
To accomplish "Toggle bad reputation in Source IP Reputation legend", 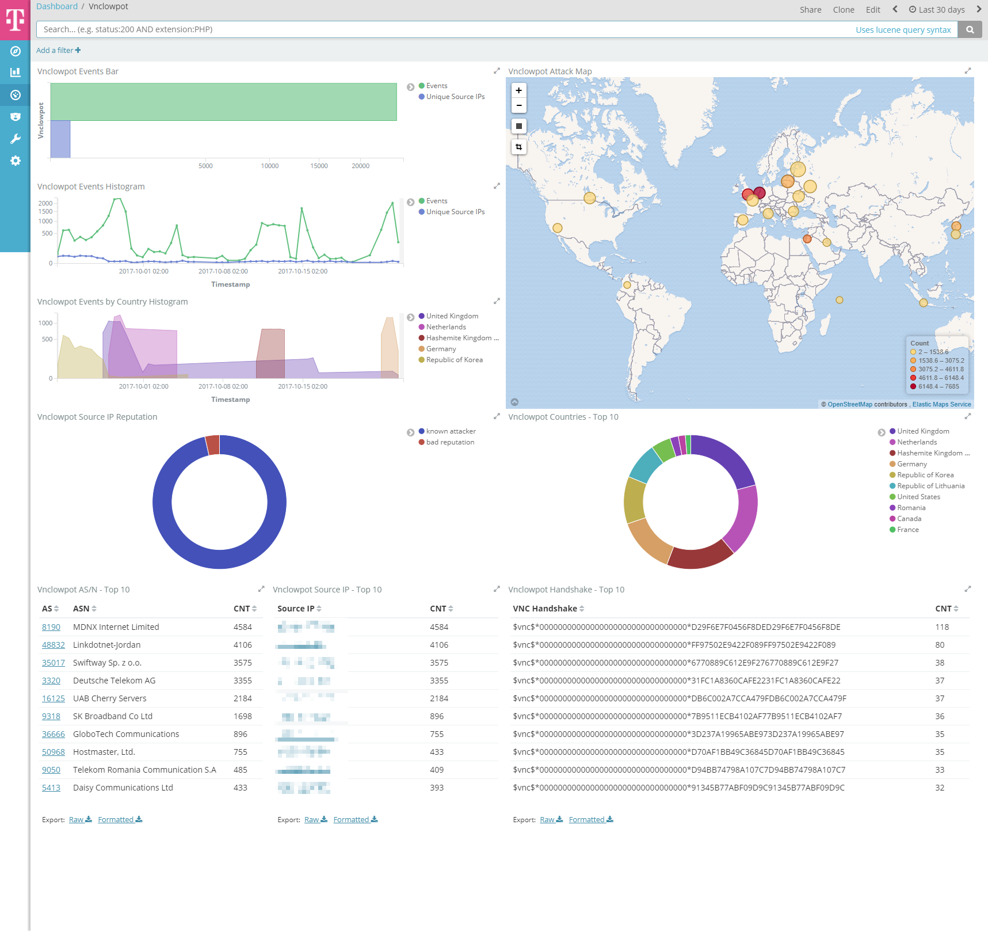I will tap(449, 442).
